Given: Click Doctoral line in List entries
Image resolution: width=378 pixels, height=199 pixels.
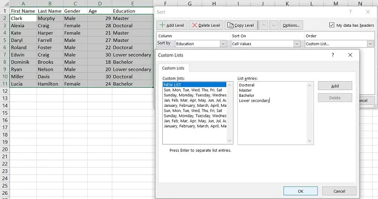Looking at the screenshot, I should click(247, 85).
